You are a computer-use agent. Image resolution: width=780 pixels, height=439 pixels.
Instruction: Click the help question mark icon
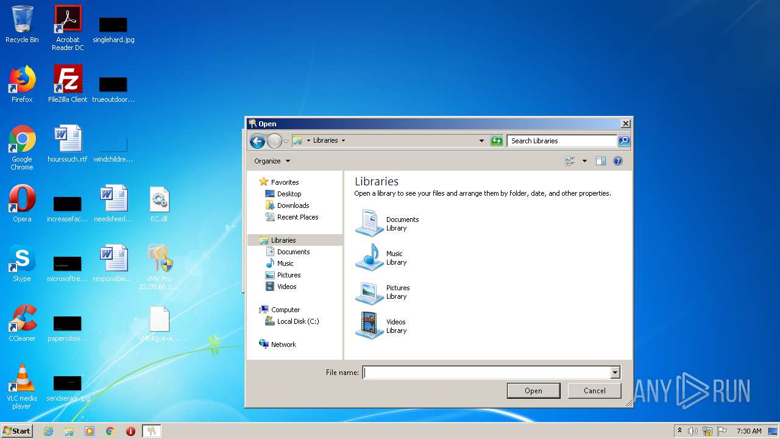pos(618,161)
